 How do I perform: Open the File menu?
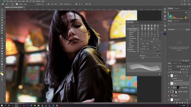click(4, 1)
